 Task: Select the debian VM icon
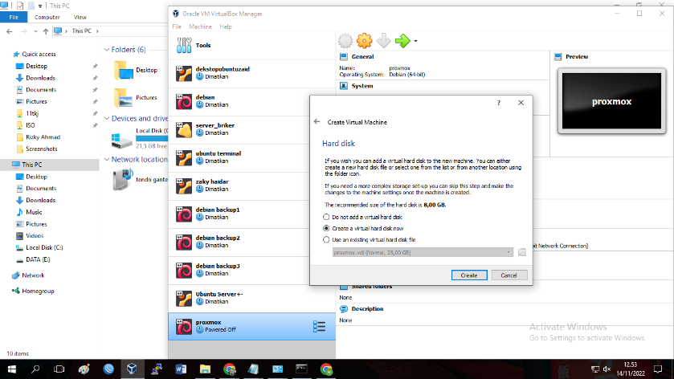[184, 102]
